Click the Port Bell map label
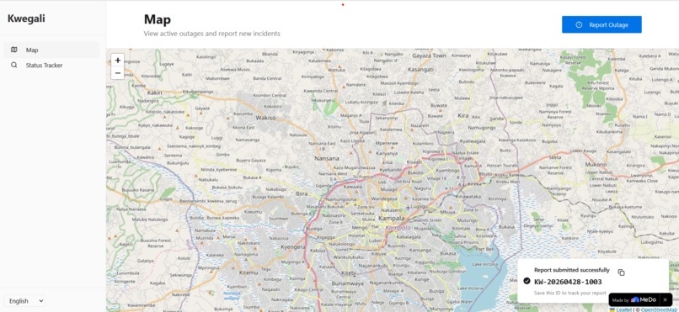679x312 pixels. [484, 249]
